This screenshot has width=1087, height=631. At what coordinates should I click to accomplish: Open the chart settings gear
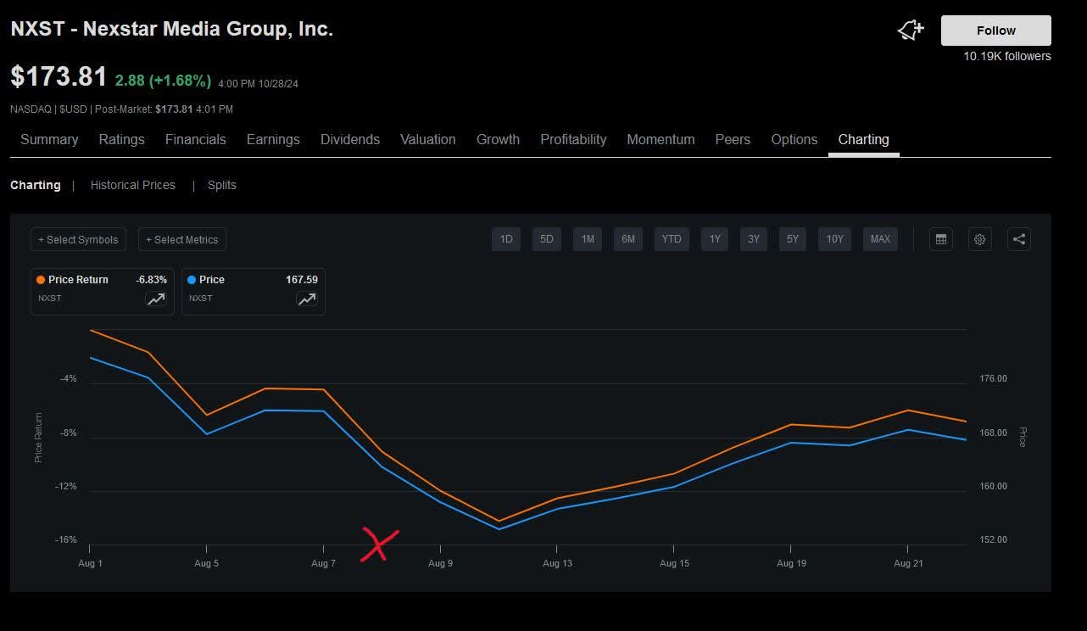click(979, 239)
